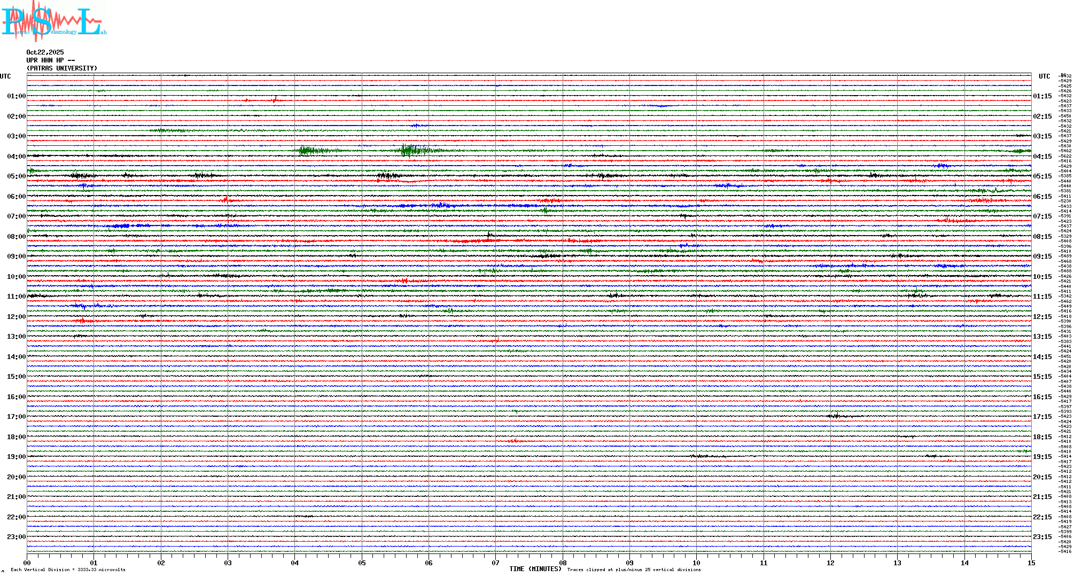Click the red spike on 01:00 trace
Screen dimensions: 1074x577
(x=275, y=99)
